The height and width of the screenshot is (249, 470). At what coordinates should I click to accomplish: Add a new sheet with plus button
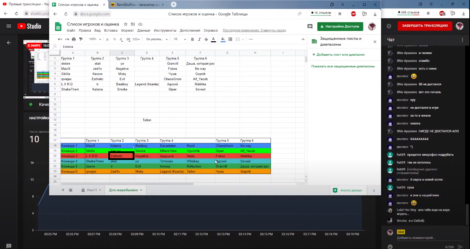63,190
